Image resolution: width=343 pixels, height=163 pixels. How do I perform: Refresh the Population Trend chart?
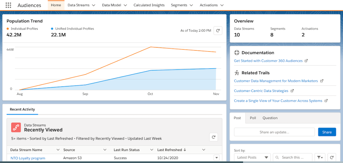[217, 31]
